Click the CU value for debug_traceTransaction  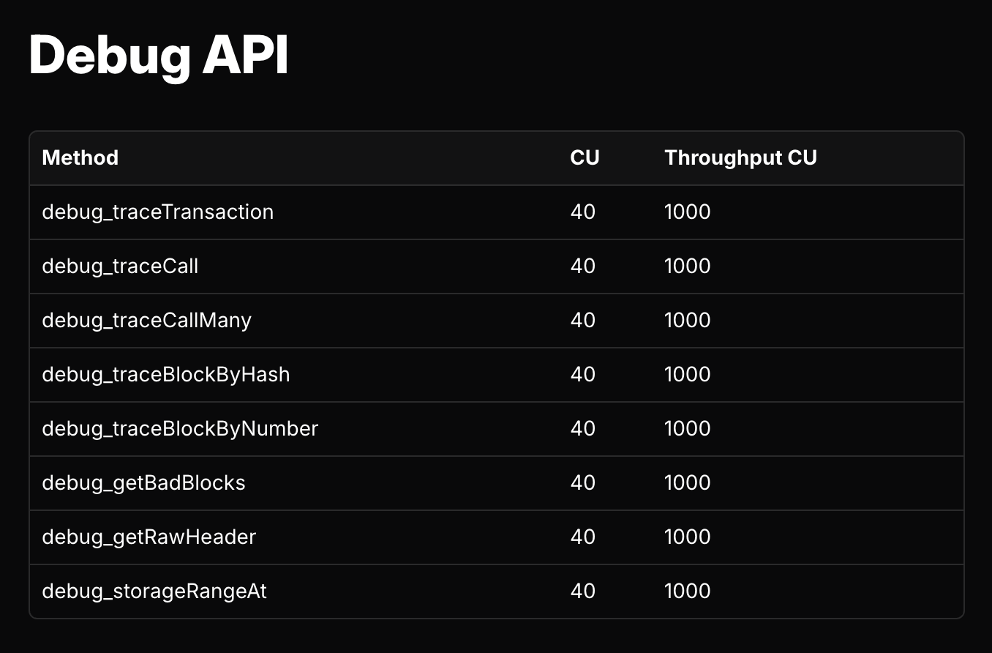pos(583,212)
